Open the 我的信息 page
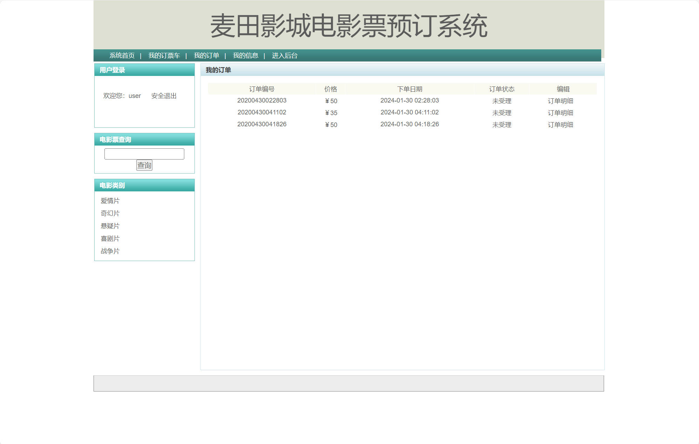 [246, 55]
